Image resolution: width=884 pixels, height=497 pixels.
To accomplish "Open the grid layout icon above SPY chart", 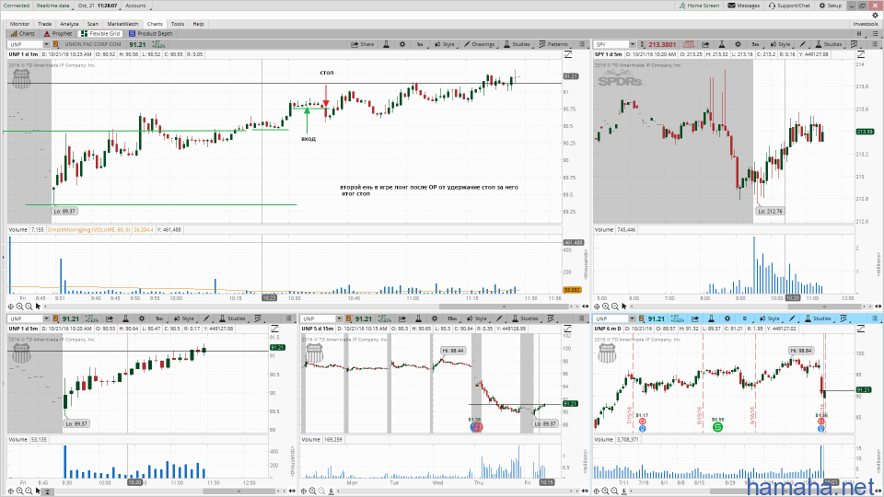I will point(858,34).
